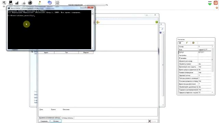Click the signal bars chart icon
The image size is (219, 123).
[17, 3]
